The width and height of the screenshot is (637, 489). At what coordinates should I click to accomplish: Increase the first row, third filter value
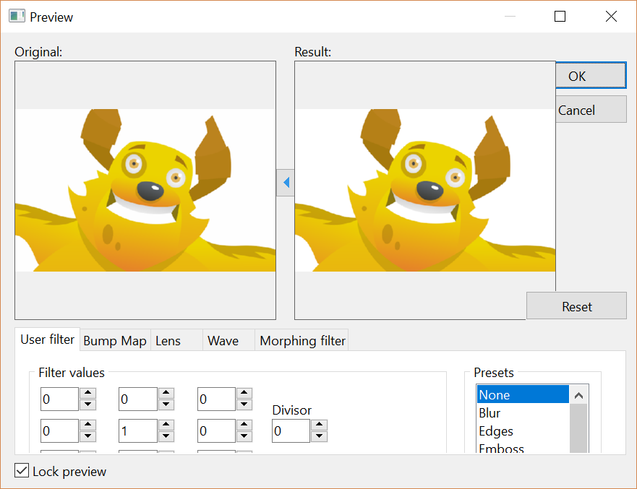tap(244, 393)
